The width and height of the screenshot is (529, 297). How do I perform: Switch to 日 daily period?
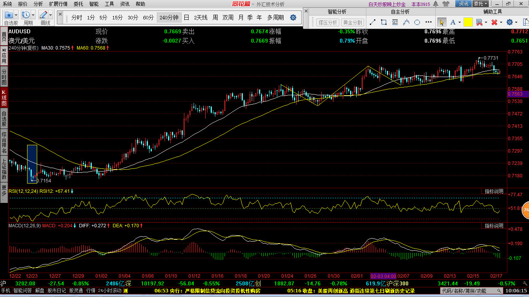tap(186, 17)
